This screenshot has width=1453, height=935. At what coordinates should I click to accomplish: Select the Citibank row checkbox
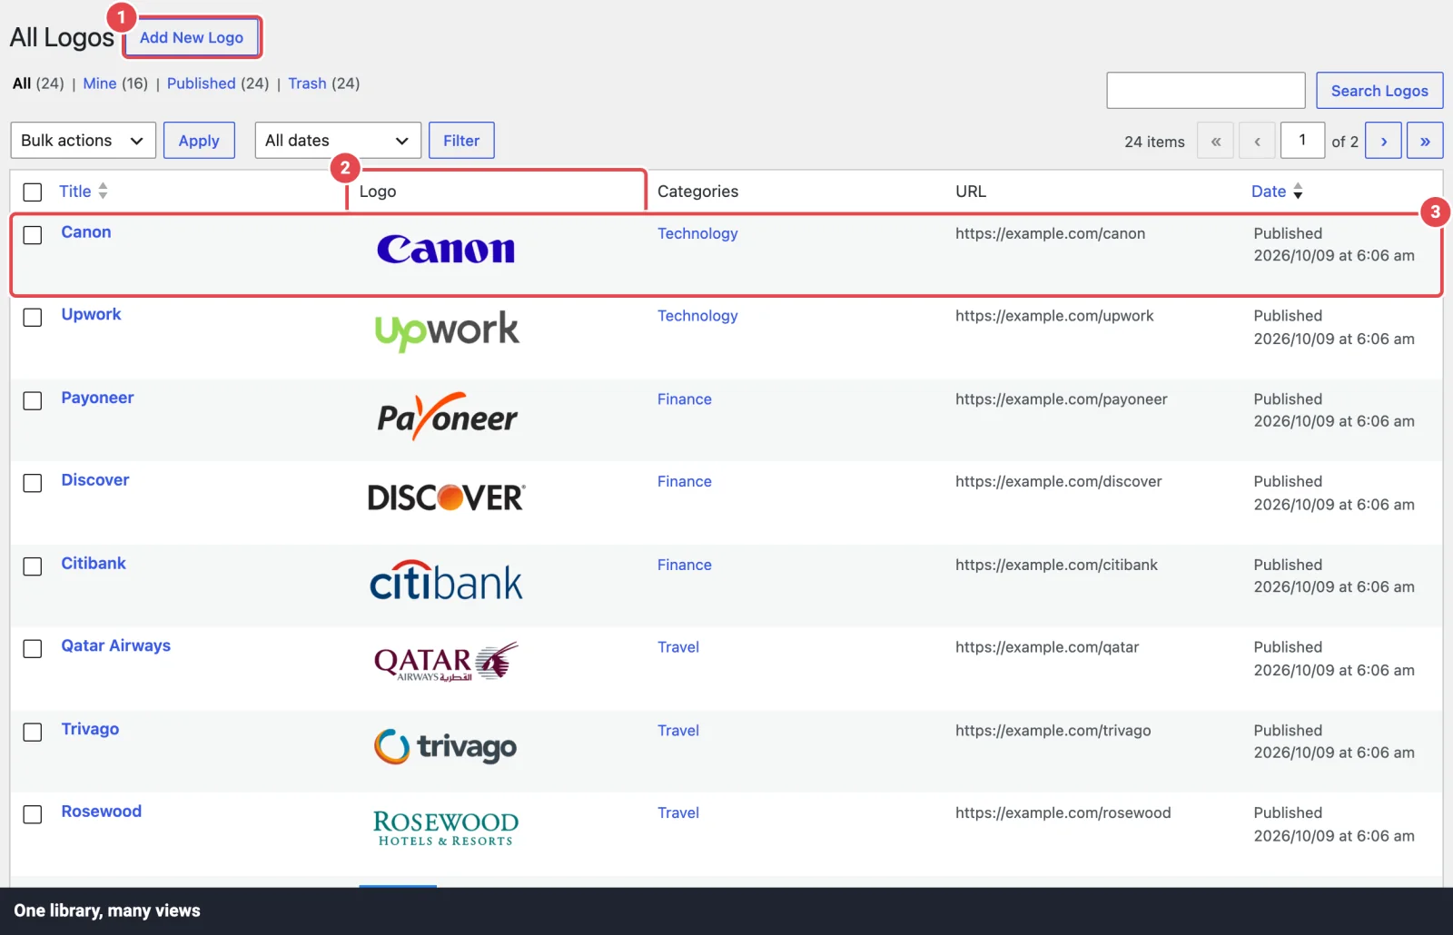(33, 566)
